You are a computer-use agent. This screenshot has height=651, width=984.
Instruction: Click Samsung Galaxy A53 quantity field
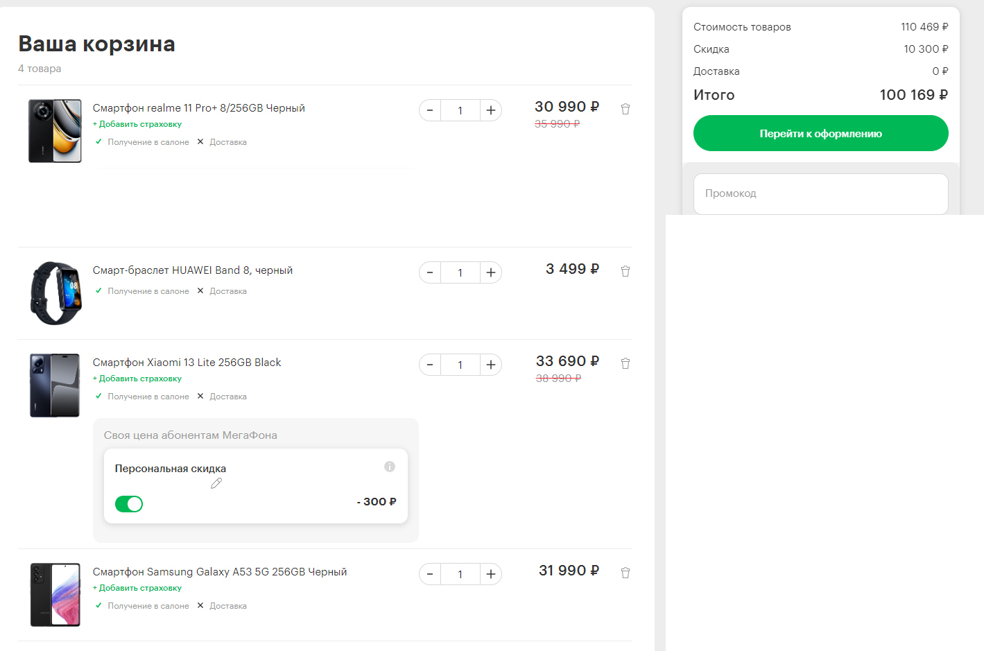click(x=460, y=574)
